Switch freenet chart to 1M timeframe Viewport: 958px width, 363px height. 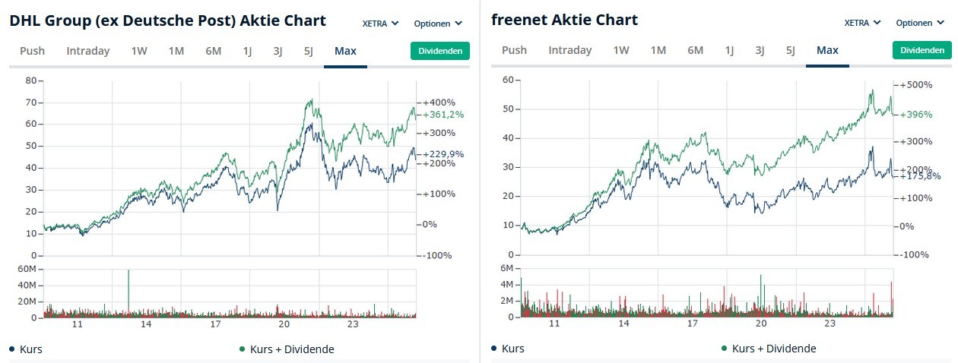pos(658,50)
